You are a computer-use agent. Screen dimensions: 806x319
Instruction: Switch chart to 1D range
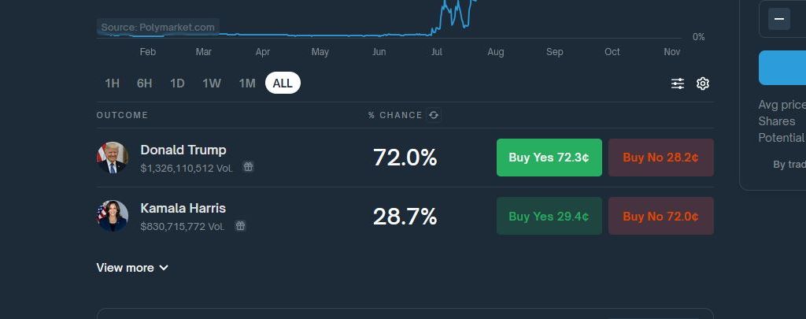click(x=177, y=83)
